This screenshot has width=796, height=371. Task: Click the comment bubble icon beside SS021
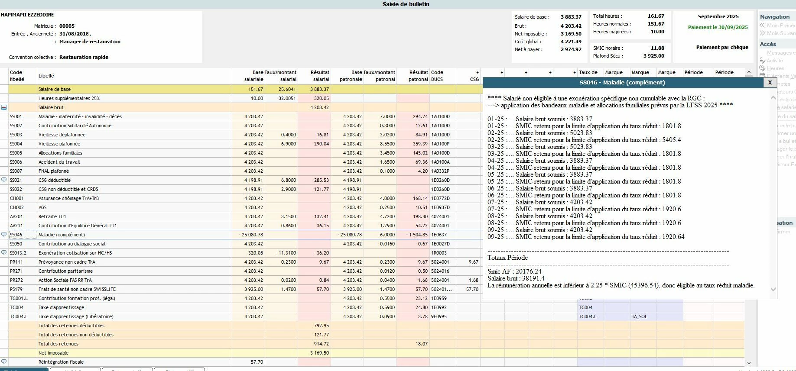tap(4, 180)
